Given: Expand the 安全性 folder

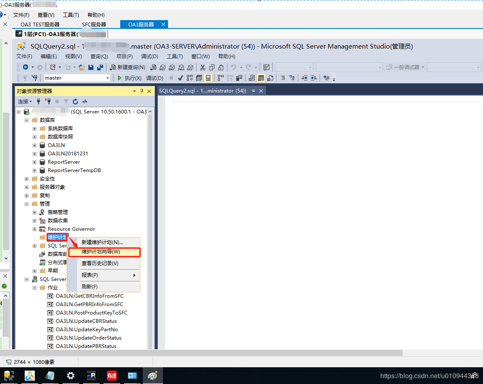Looking at the screenshot, I should pos(26,179).
